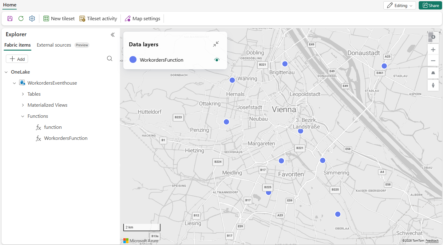Switch to the External sources tab

click(54, 45)
